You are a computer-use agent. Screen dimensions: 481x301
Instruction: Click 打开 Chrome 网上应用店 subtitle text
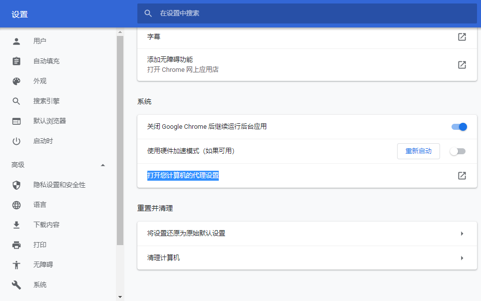coord(183,69)
